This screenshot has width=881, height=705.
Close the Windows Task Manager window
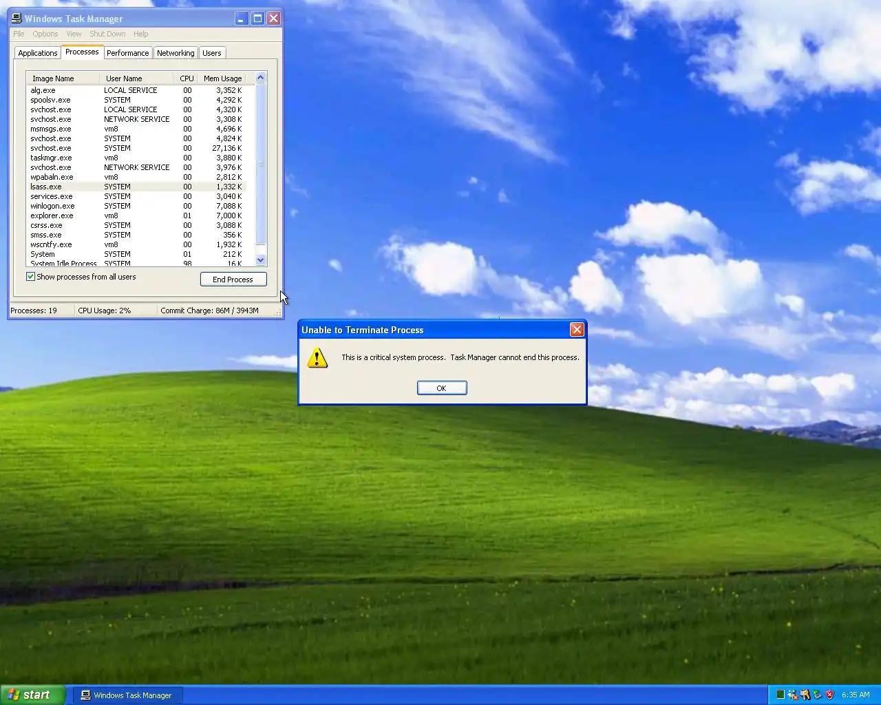click(273, 19)
